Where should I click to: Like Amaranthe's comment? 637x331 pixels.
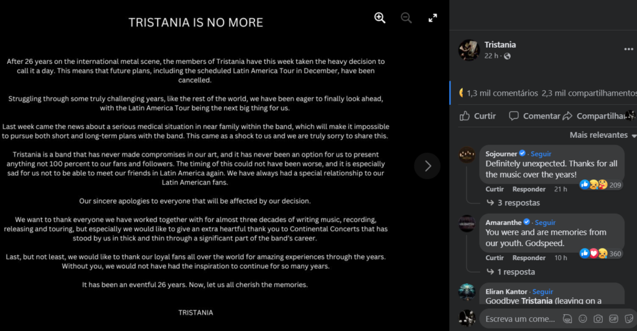[495, 258]
